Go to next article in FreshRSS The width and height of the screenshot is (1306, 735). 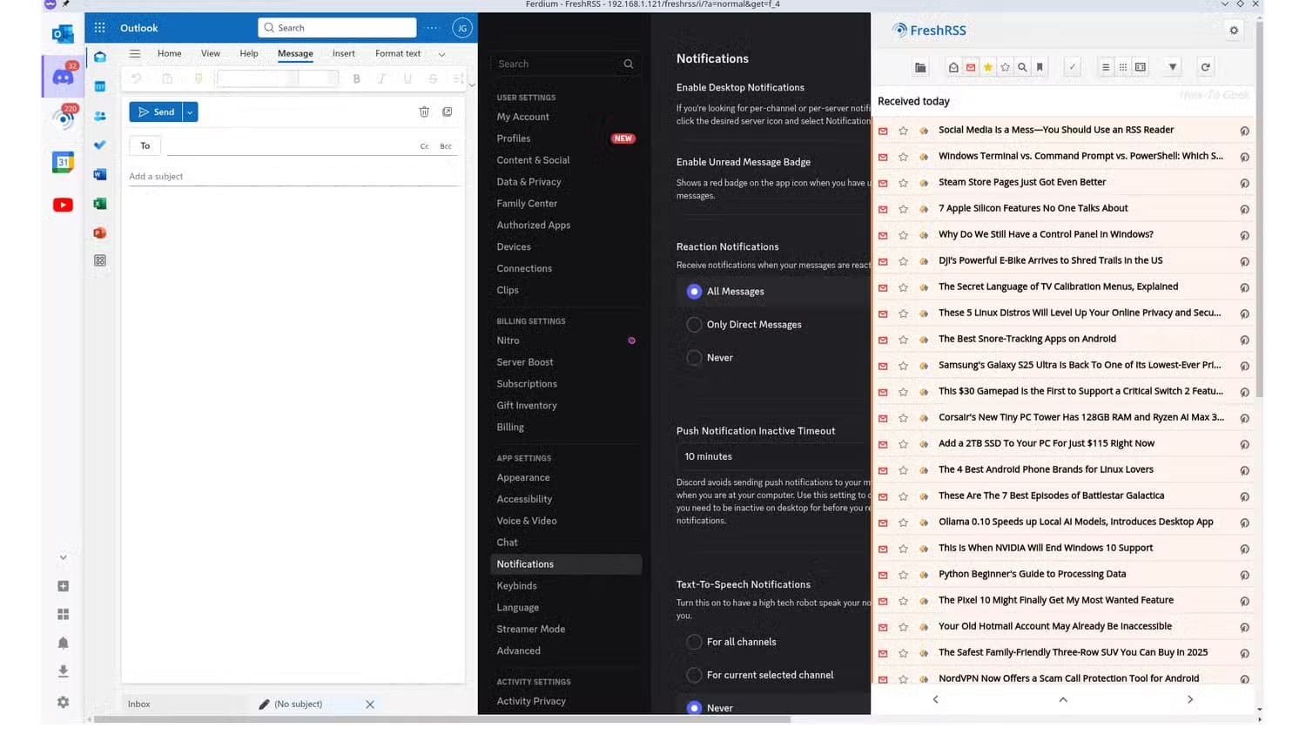[x=1190, y=699]
